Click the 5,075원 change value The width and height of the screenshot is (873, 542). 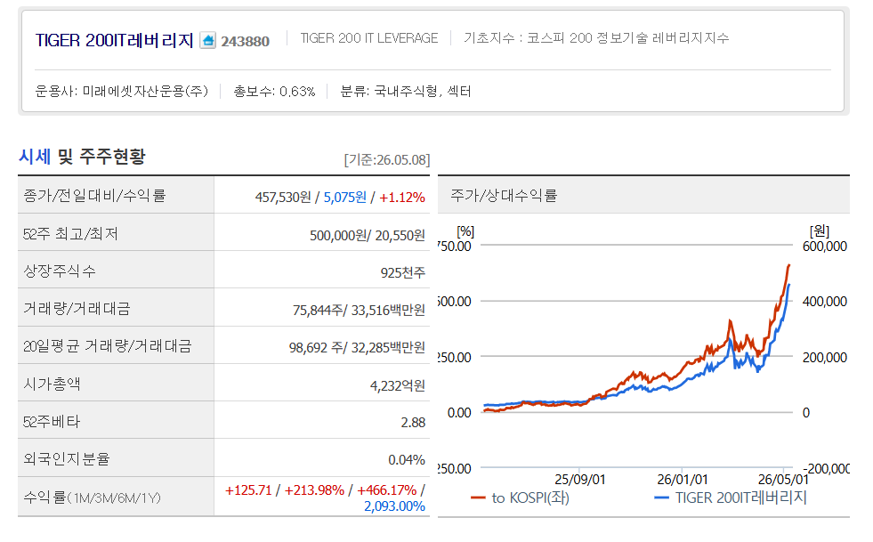345,198
